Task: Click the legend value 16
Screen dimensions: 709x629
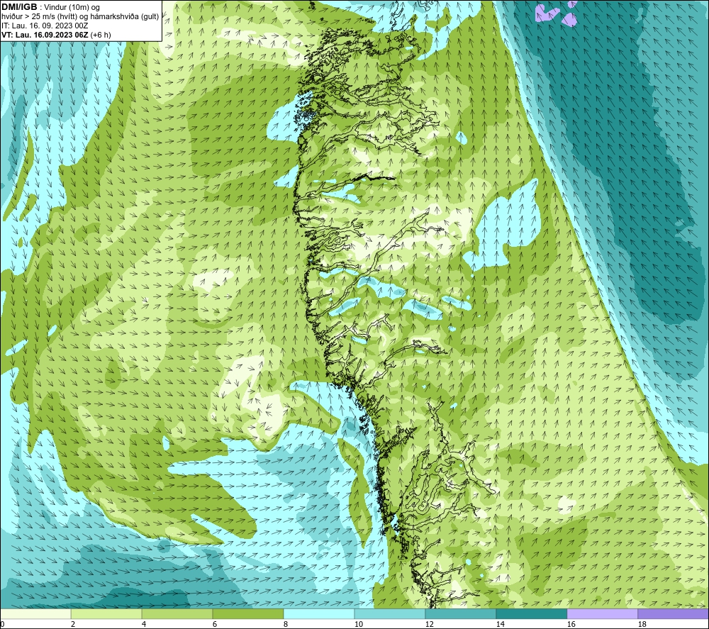Action: click(571, 624)
